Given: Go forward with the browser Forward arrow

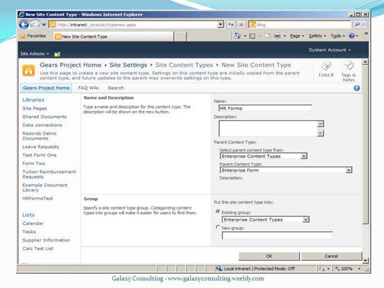Looking at the screenshot, I should coord(35,25).
